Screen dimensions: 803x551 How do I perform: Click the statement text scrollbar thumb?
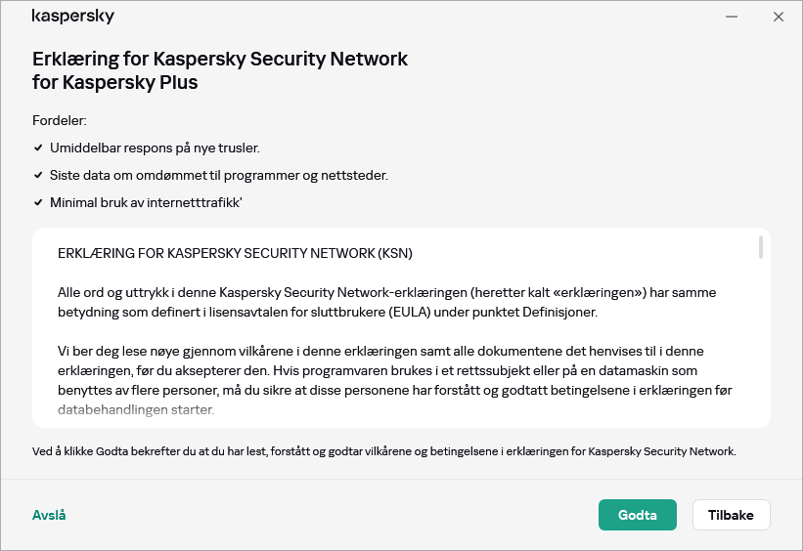(x=761, y=247)
